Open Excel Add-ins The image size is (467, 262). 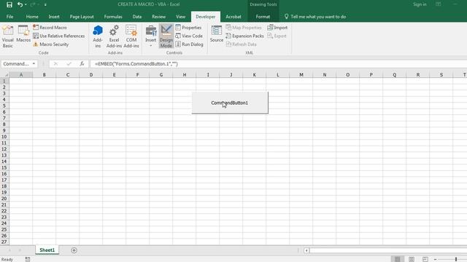(114, 37)
